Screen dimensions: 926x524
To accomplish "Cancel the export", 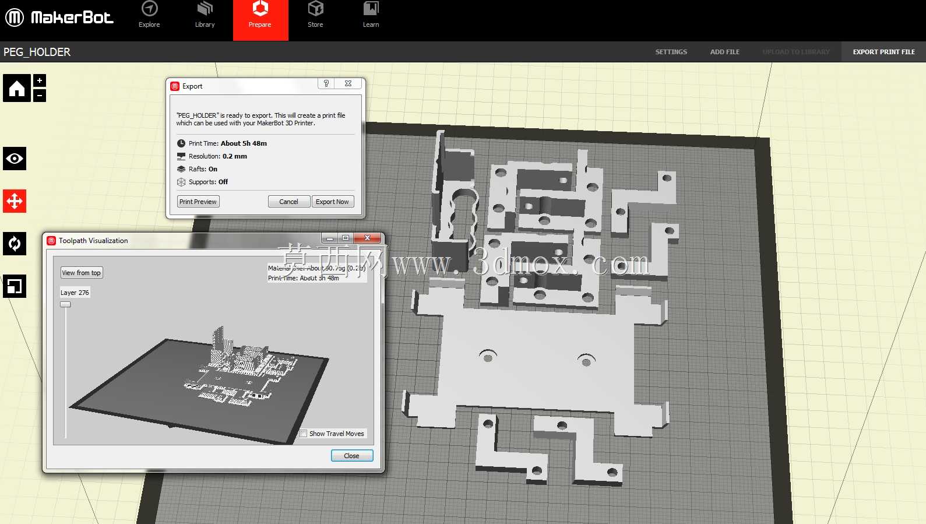I will tap(288, 202).
